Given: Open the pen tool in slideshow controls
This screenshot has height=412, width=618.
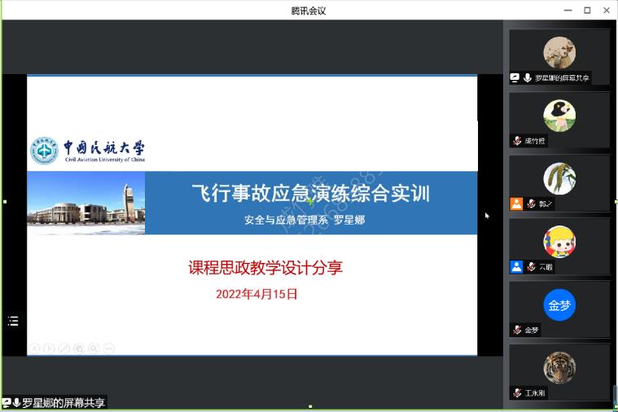Looking at the screenshot, I should point(64,348).
